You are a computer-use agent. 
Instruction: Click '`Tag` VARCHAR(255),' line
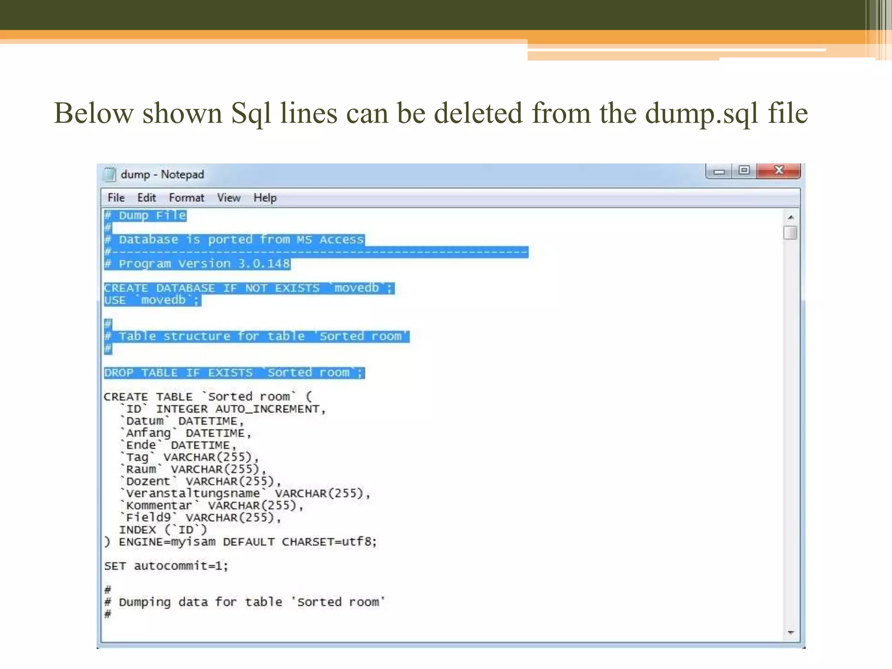189,457
